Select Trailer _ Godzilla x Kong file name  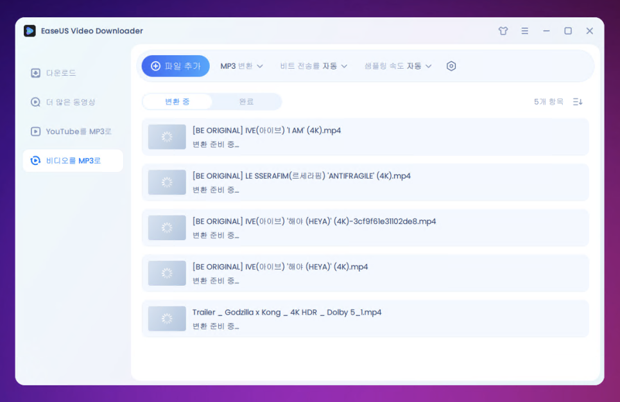287,313
